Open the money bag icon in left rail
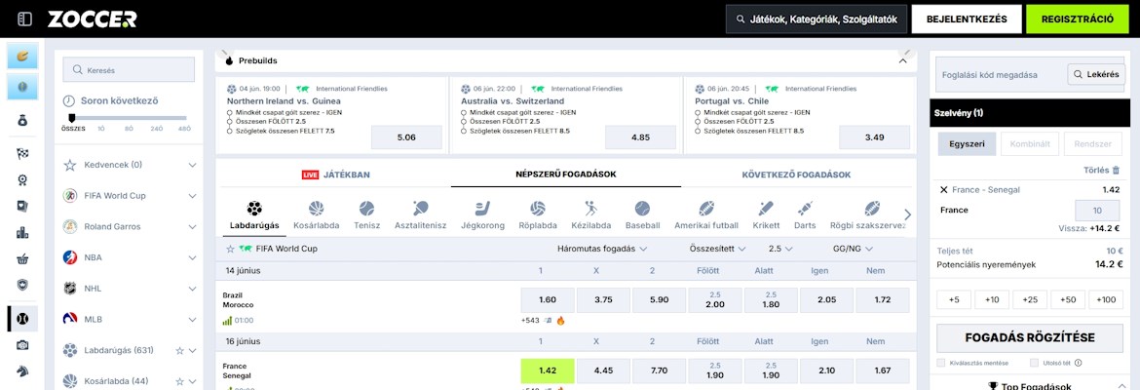The width and height of the screenshot is (1140, 390). click(22, 121)
